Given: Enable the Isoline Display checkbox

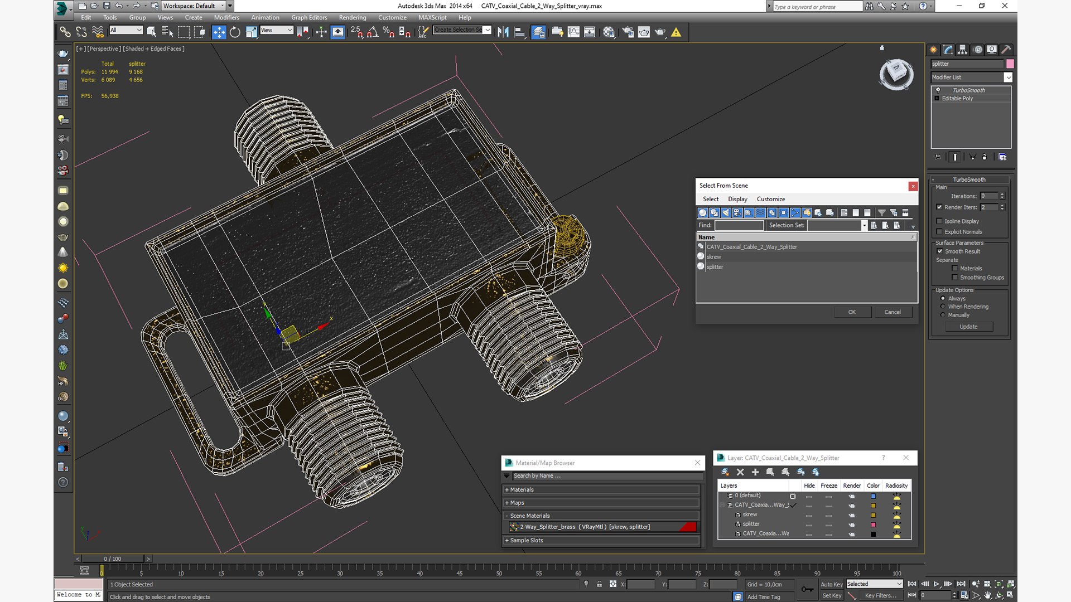Looking at the screenshot, I should point(939,221).
